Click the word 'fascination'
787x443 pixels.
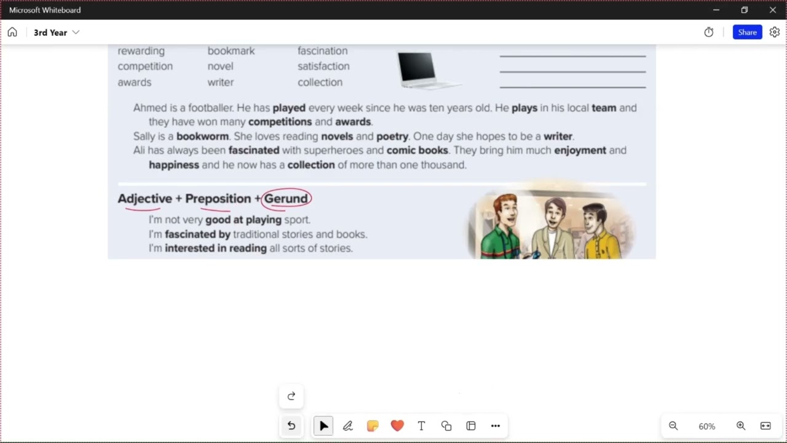tap(323, 50)
